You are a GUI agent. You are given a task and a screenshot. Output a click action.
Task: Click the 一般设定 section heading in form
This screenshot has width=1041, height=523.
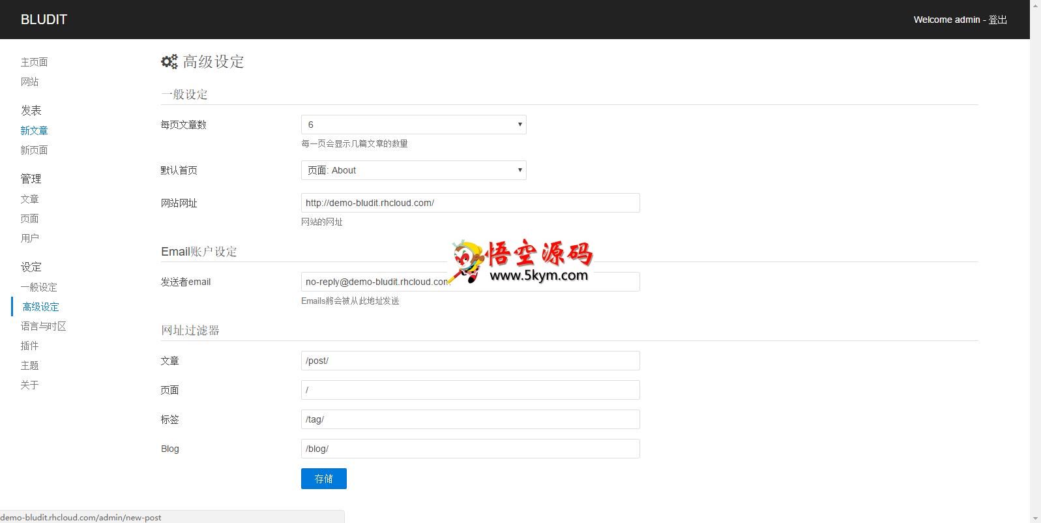point(184,95)
